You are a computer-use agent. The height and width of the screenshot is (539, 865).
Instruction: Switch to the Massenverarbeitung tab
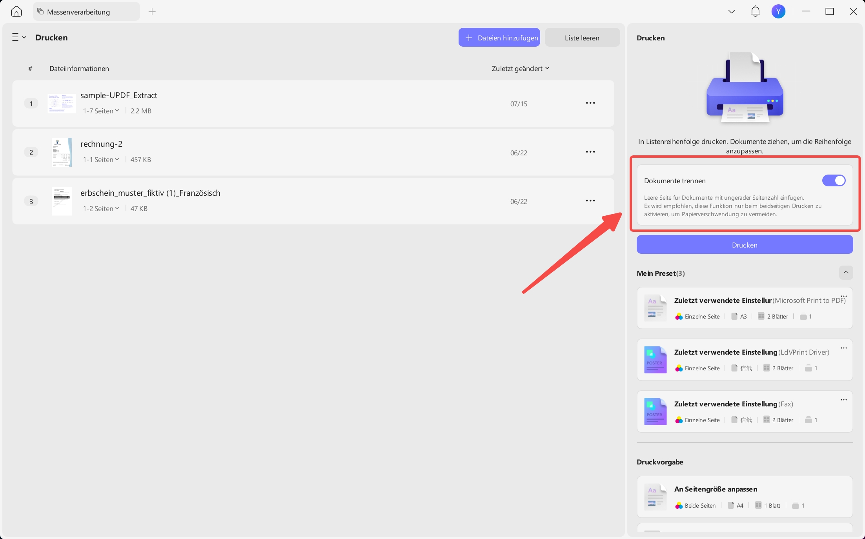point(86,12)
